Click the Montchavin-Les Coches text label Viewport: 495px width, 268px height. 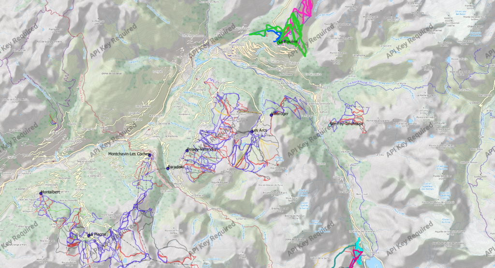click(x=128, y=154)
